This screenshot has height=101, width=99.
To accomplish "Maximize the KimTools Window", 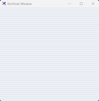I will click(x=81, y=4).
